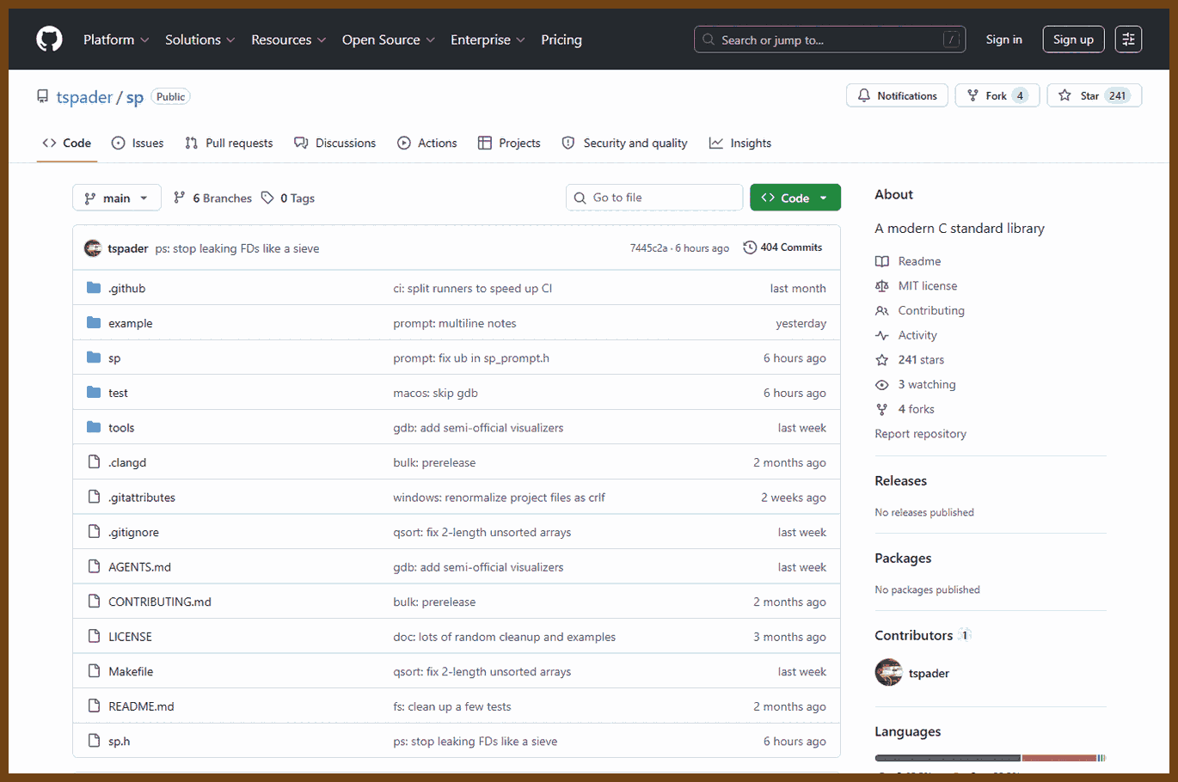The width and height of the screenshot is (1178, 782).
Task: Open the 404 Commits history link
Action: point(782,247)
